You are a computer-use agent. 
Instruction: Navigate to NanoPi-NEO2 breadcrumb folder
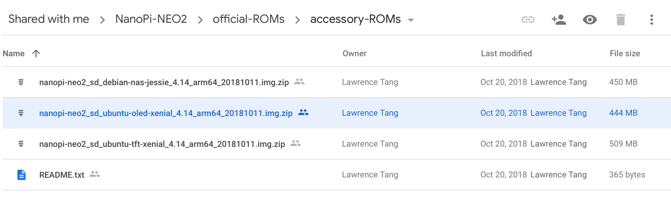pos(151,19)
